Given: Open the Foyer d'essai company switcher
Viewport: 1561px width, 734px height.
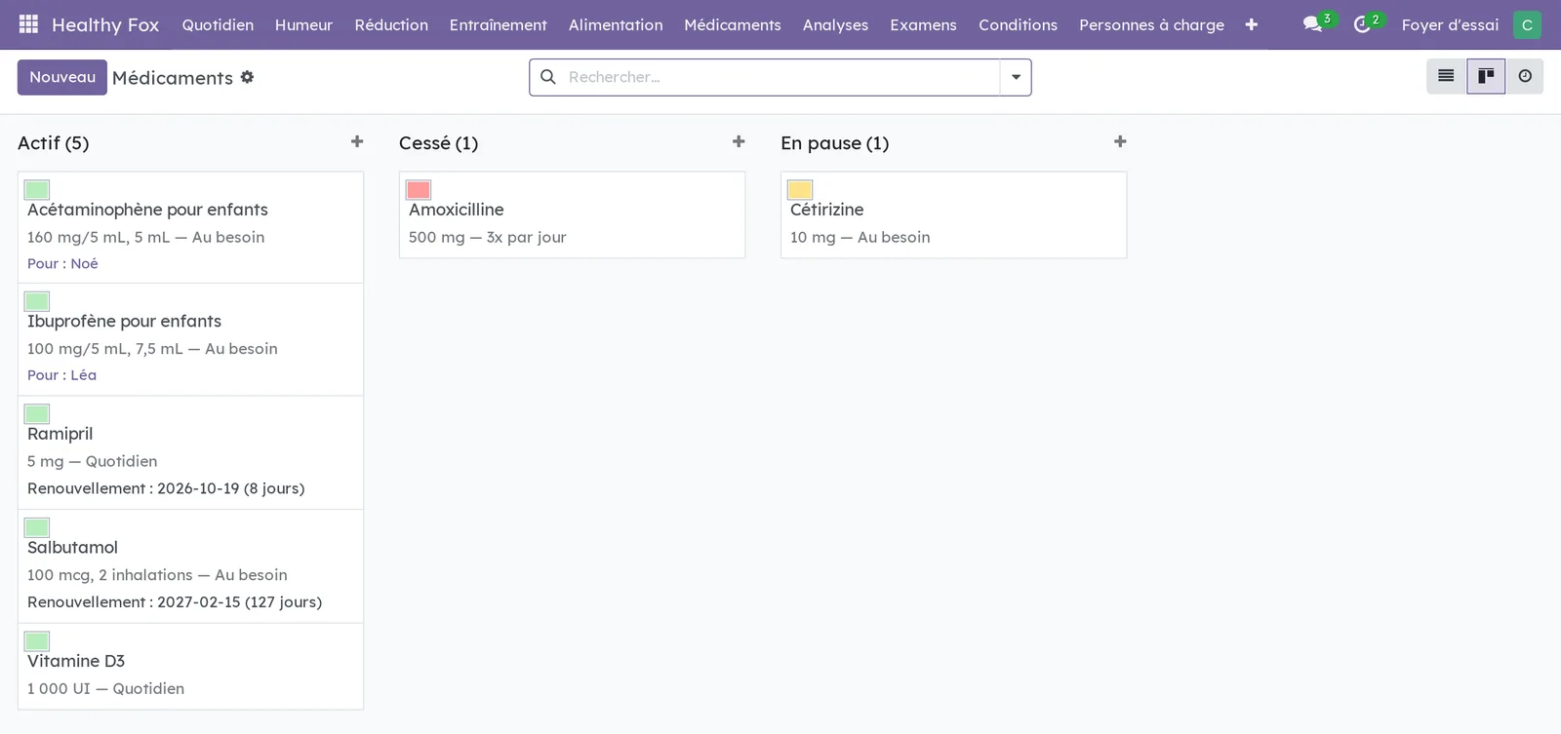Looking at the screenshot, I should pyautogui.click(x=1450, y=24).
